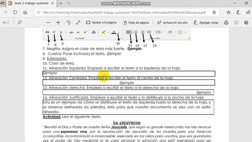
Task: Toggle full-screen expand arrows icon
Action: click(x=78, y=22)
